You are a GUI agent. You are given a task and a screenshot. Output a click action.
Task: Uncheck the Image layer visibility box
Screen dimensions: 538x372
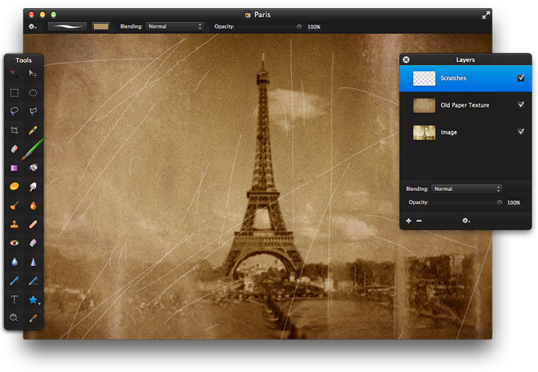coord(521,131)
